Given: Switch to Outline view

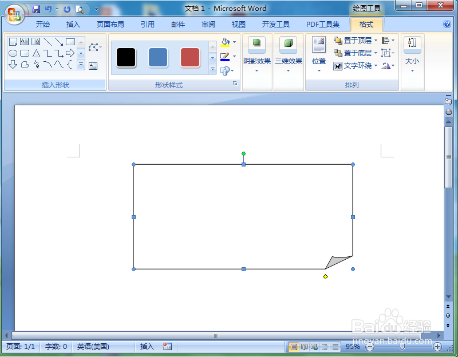Looking at the screenshot, I should tap(325, 347).
